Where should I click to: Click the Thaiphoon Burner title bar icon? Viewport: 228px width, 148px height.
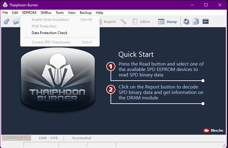point(5,5)
